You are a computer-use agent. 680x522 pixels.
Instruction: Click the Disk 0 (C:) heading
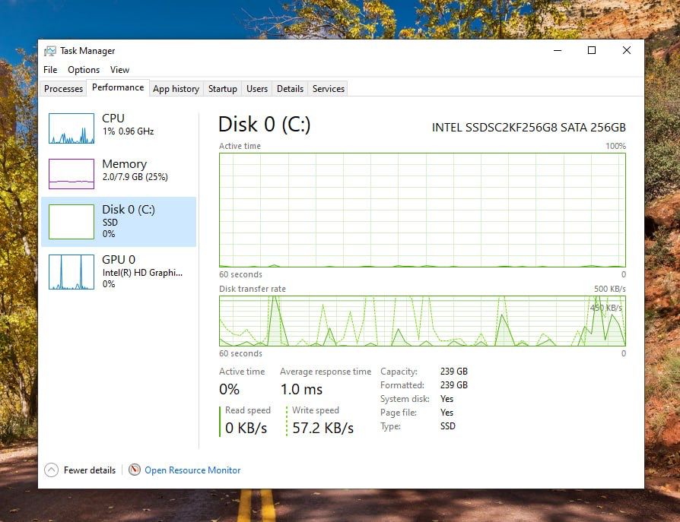coord(265,125)
